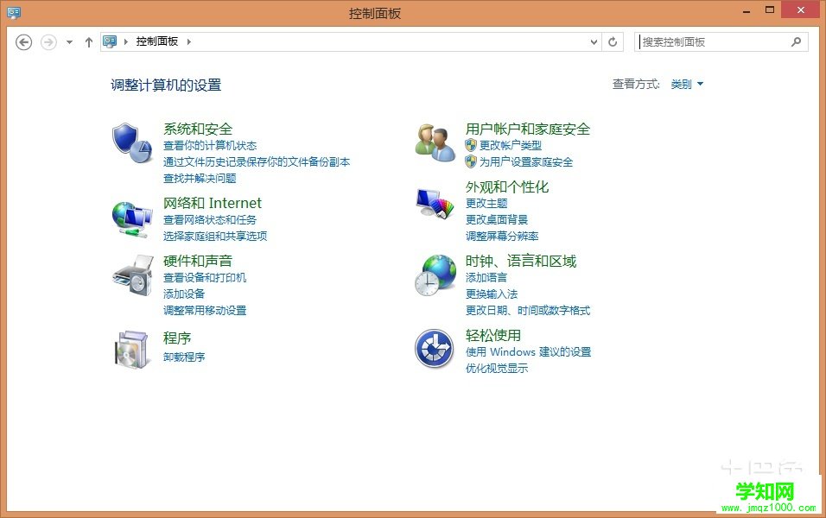Open 查看你的计算机状态 link
Viewport: 826px width, 518px height.
click(210, 145)
